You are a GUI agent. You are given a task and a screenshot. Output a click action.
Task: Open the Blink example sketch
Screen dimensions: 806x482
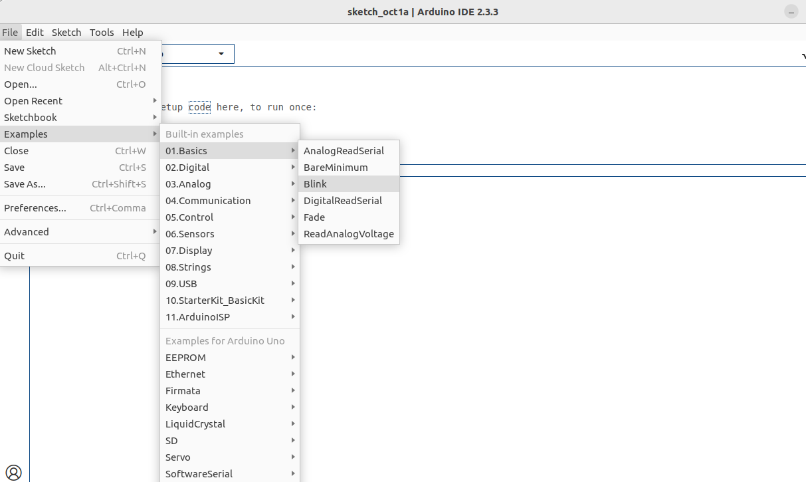click(349, 184)
